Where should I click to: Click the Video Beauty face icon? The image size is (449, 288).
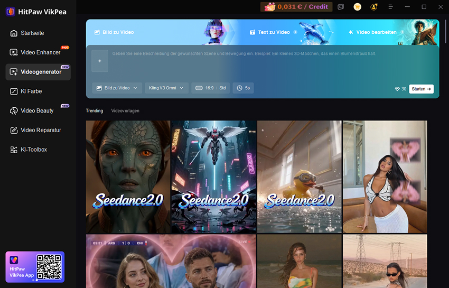click(14, 111)
